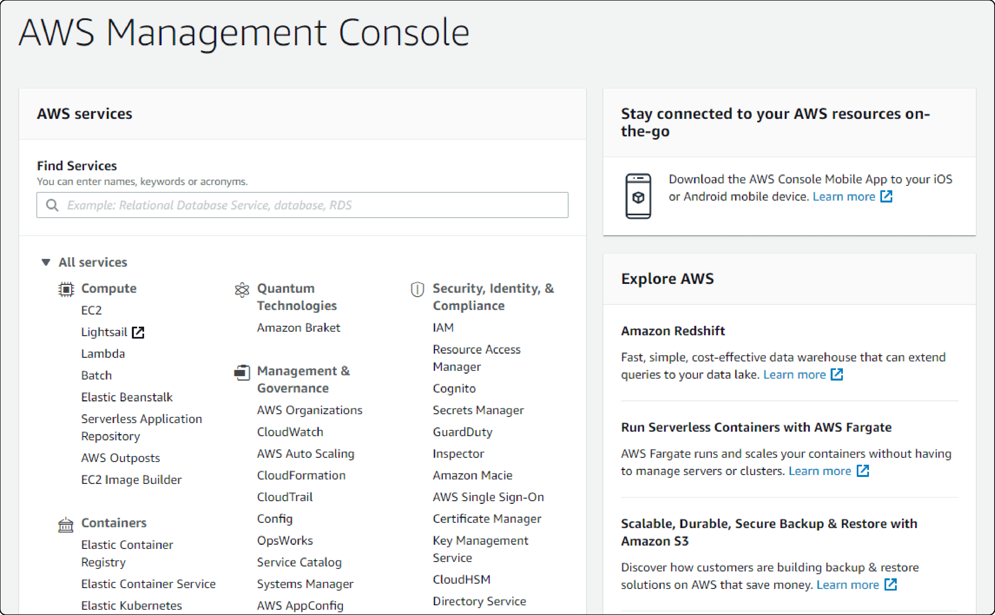The image size is (995, 615).
Task: Click external link icon after mobile app Learn more
Action: tap(886, 196)
